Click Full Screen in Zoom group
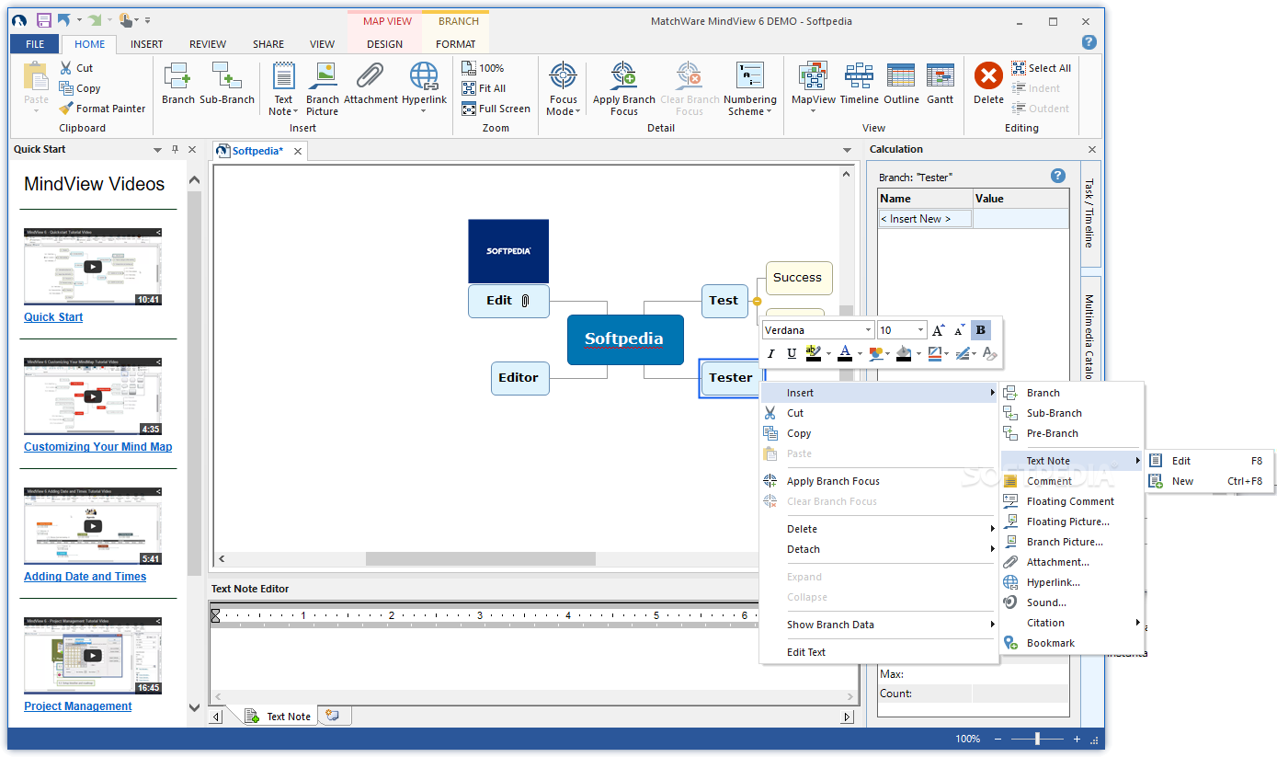Image resolution: width=1277 pixels, height=757 pixels. point(496,109)
